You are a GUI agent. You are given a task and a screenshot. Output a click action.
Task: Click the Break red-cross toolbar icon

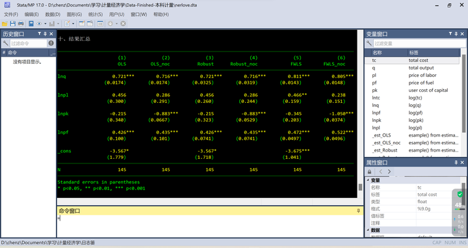tap(123, 23)
